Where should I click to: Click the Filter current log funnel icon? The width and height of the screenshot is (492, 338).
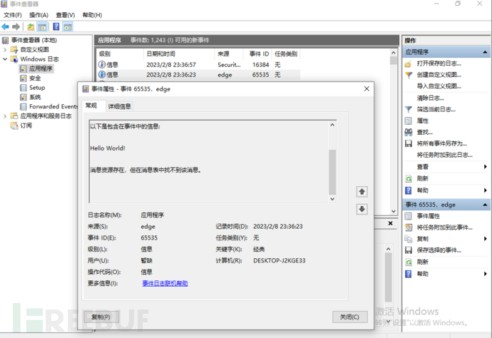click(x=409, y=109)
